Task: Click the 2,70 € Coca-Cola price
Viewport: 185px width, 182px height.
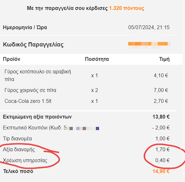Action: 161,101
